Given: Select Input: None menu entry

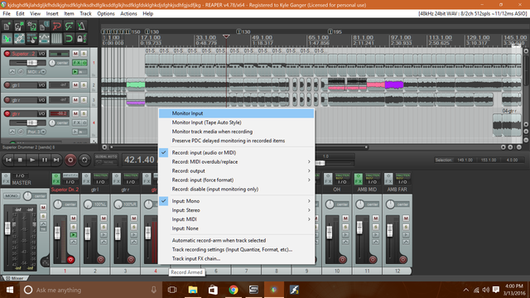Looking at the screenshot, I should coord(236,228).
